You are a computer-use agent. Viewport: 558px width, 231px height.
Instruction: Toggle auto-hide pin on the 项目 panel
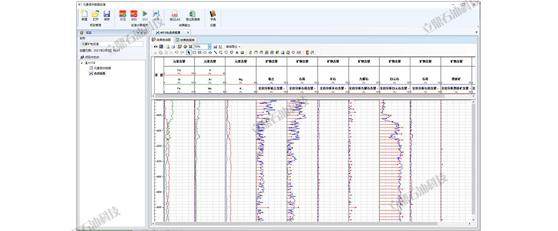coord(141,33)
